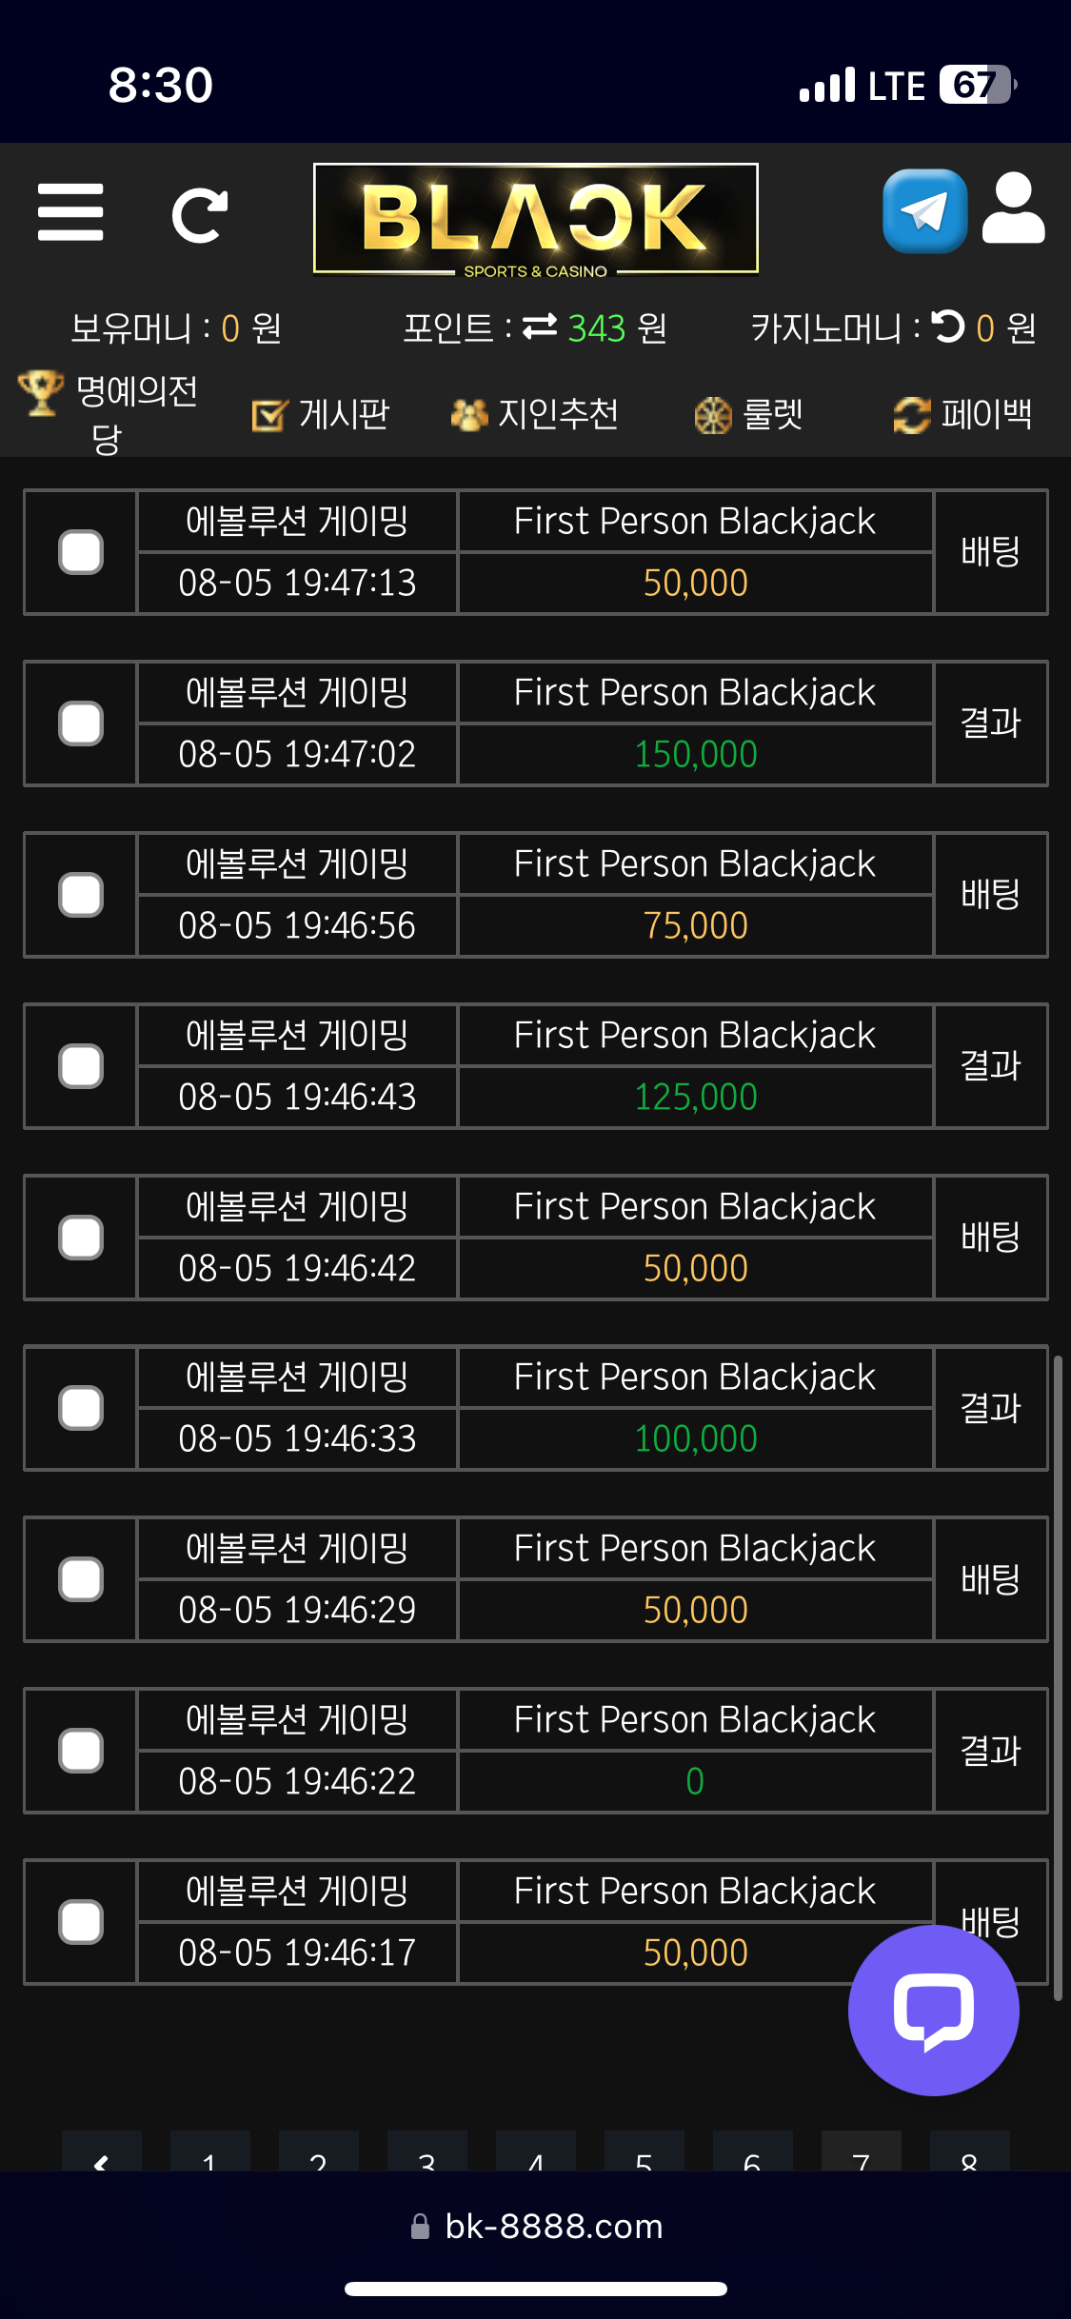Go to page 5 of history

[644, 2151]
